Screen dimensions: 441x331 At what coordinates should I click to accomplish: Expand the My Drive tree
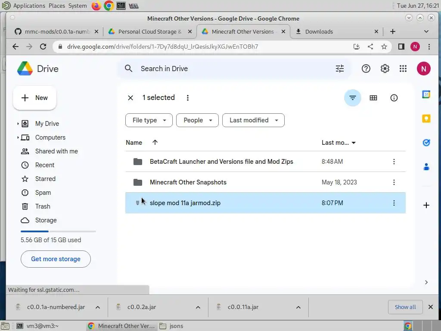point(18,124)
